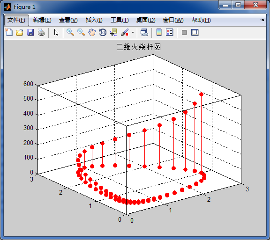Click the Link Plot icon
Viewport: 270px width, 240px height.
pos(144,32)
